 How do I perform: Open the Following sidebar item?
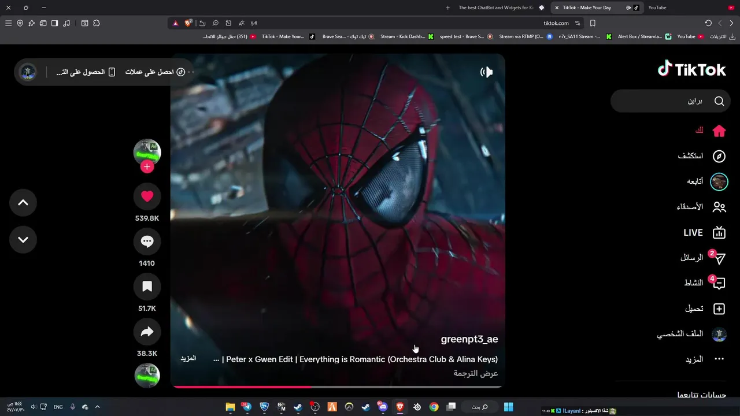click(707, 181)
